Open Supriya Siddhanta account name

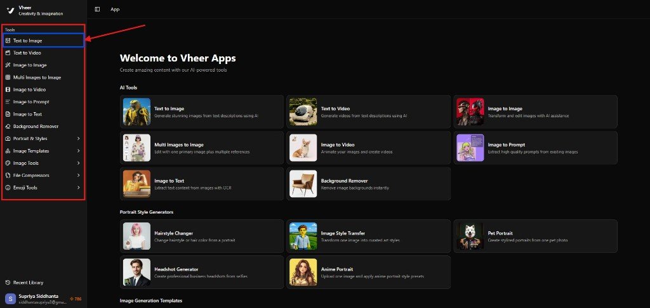39,297
